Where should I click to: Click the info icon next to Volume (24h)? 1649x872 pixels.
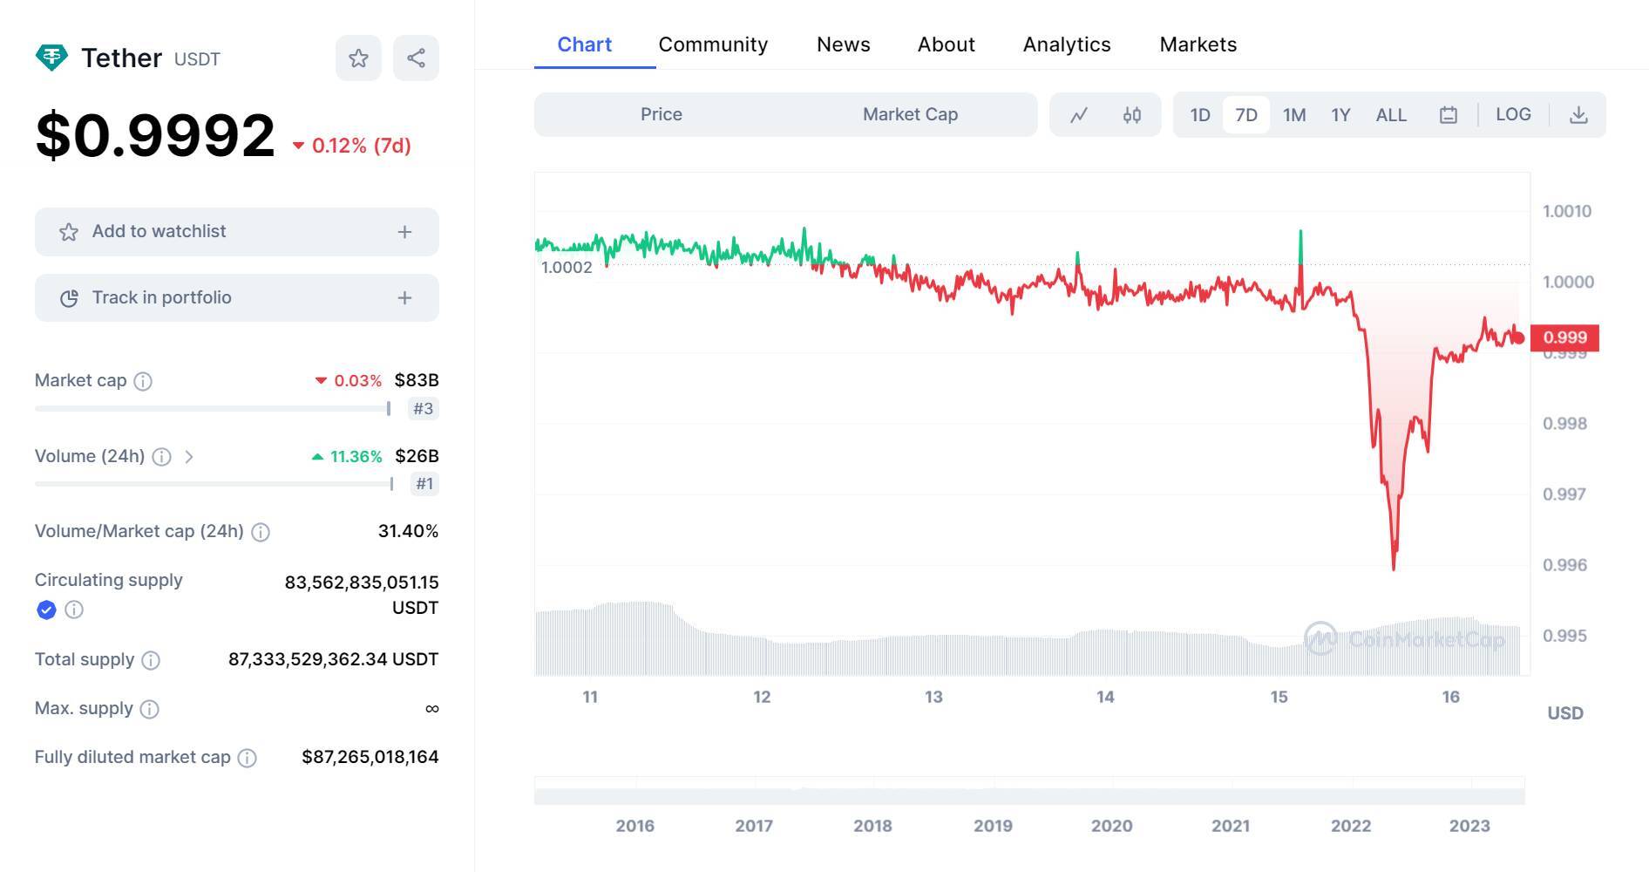(x=161, y=457)
